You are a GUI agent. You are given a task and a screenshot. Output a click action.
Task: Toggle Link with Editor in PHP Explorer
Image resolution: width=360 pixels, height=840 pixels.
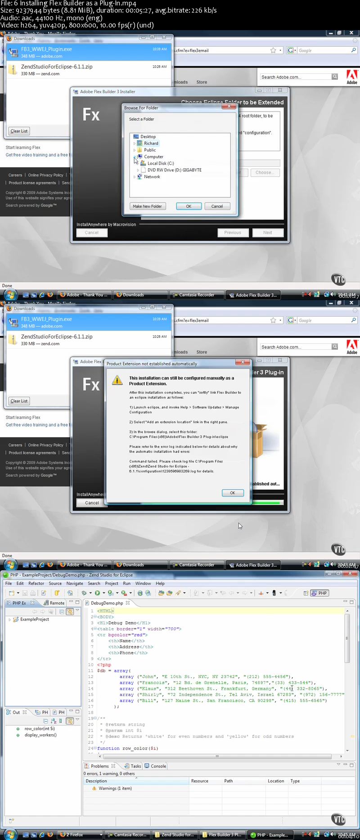(x=70, y=611)
